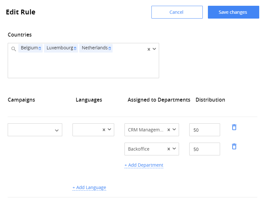Image resolution: width=265 pixels, height=199 pixels.
Task: Open the Backoffice department dropdown
Action: pos(174,149)
